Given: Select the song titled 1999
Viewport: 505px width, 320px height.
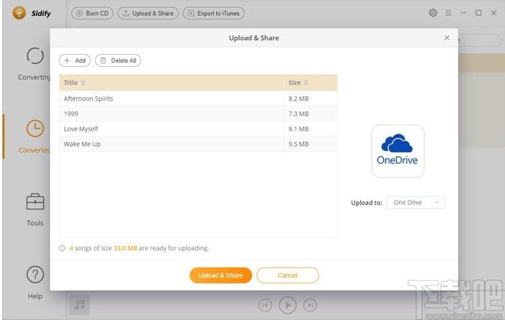Looking at the screenshot, I should tap(198, 114).
